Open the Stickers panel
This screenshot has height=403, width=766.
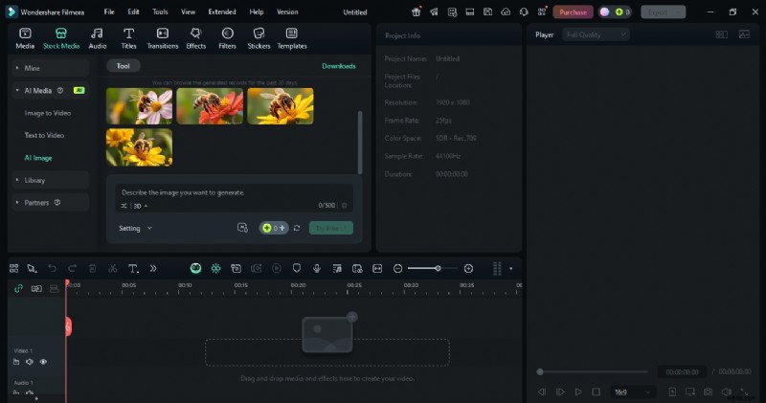(x=259, y=37)
